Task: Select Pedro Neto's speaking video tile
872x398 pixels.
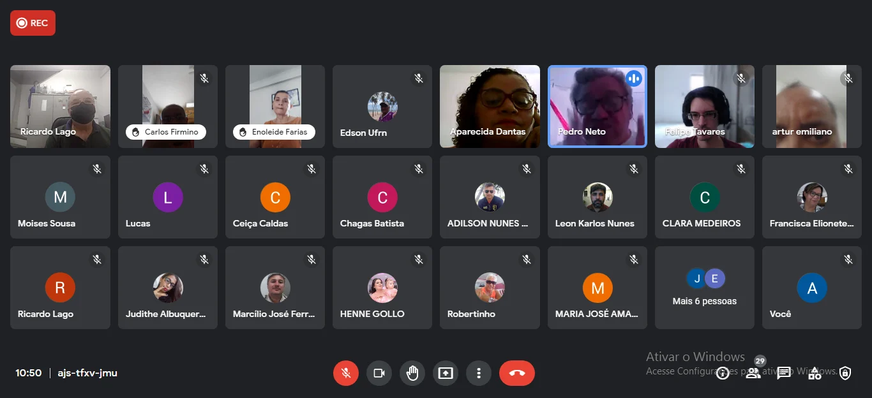Action: (x=598, y=107)
